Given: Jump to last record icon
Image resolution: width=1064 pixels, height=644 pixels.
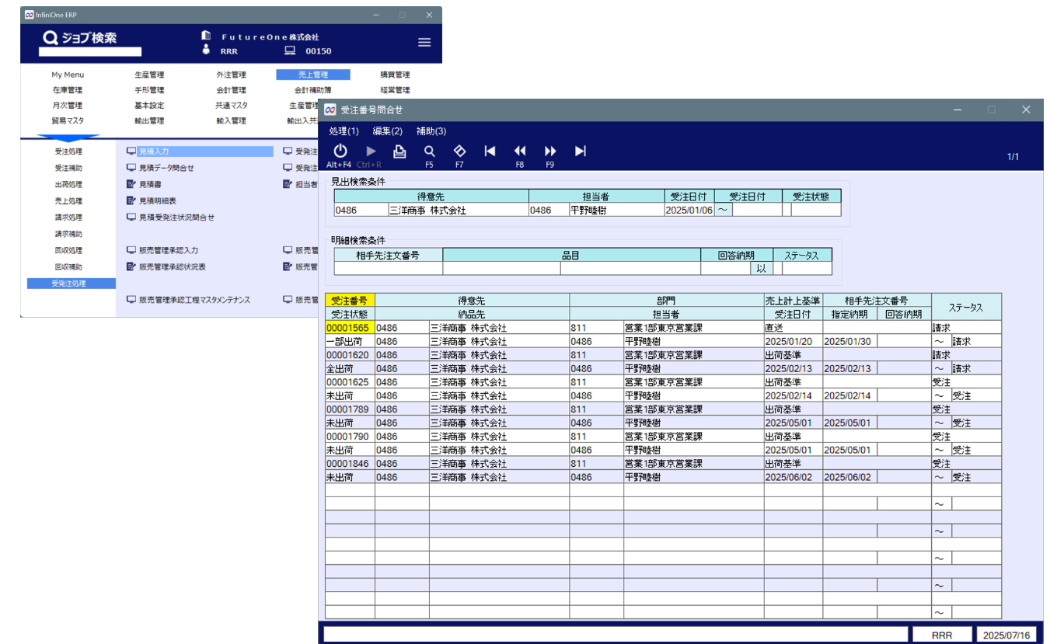Looking at the screenshot, I should 580,151.
